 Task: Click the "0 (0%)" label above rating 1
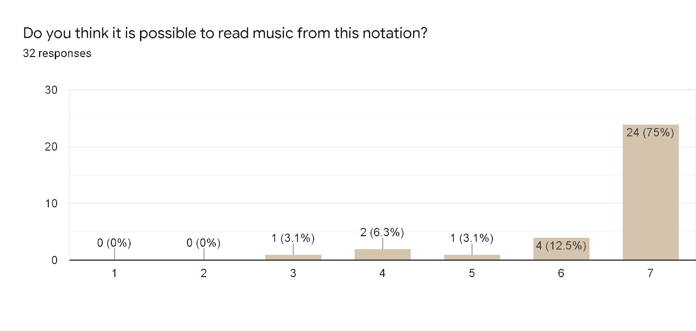pos(114,243)
